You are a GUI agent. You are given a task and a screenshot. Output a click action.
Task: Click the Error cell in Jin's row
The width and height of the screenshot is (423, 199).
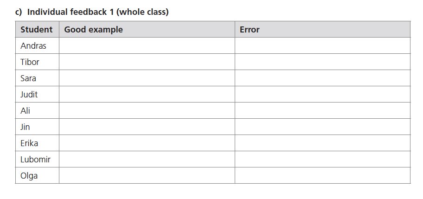coord(322,127)
